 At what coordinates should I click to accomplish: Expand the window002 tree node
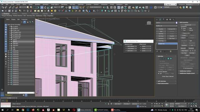click(x=8, y=53)
